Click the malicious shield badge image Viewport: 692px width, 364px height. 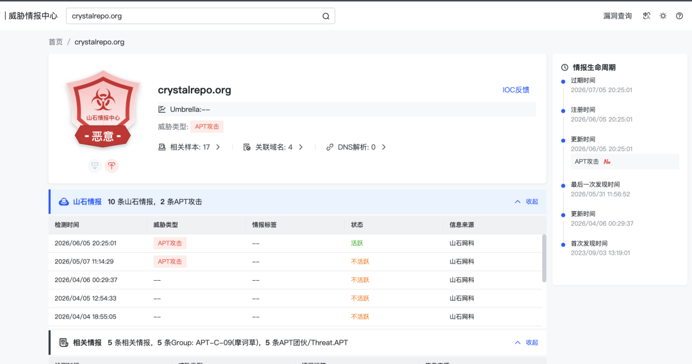(103, 108)
